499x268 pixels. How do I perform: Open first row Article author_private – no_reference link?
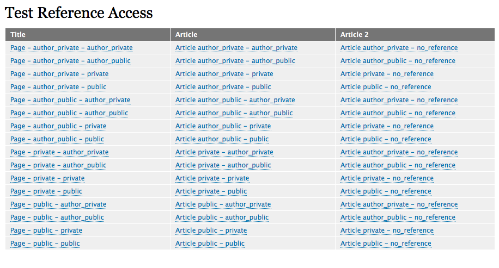399,48
